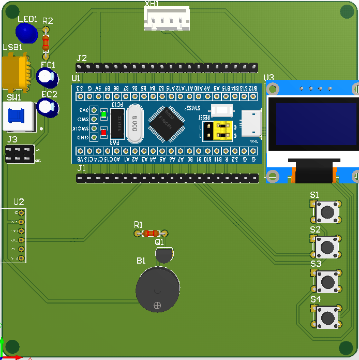The height and width of the screenshot is (360, 359).
Task: Click the XH1 white connector
Action: (x=167, y=18)
